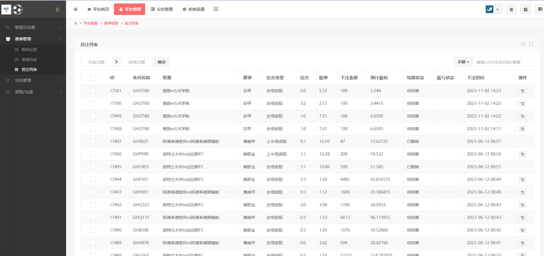Viewport: 544px width, 256px height.
Task: Open the 系统设置 top menu
Action: click(x=194, y=9)
